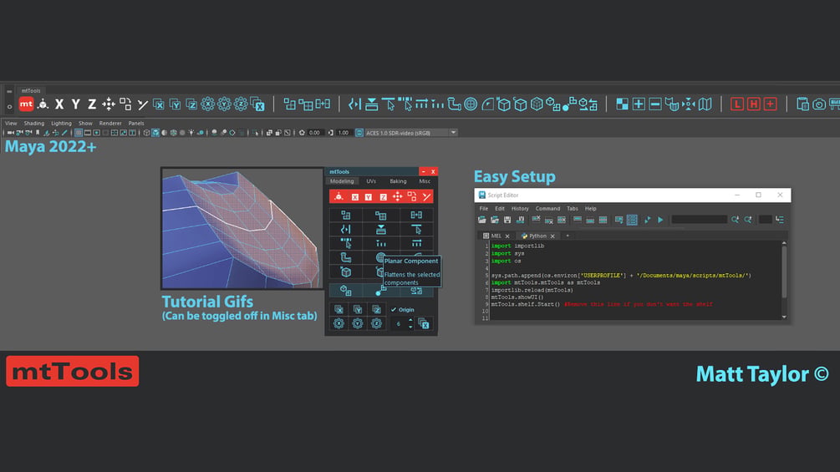Click the Script Editor vertical scrollbar
The width and height of the screenshot is (840, 472).
[784, 280]
